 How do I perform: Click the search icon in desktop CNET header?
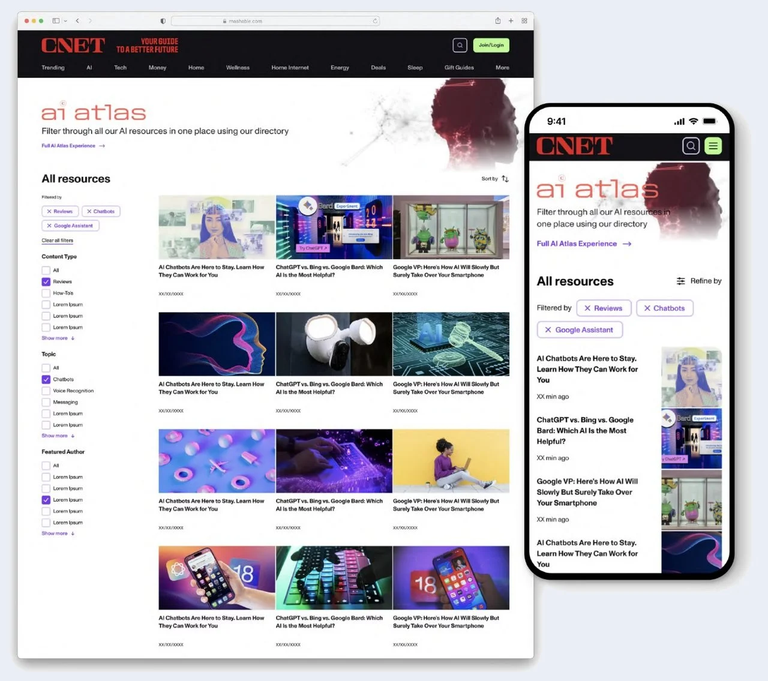coord(460,45)
